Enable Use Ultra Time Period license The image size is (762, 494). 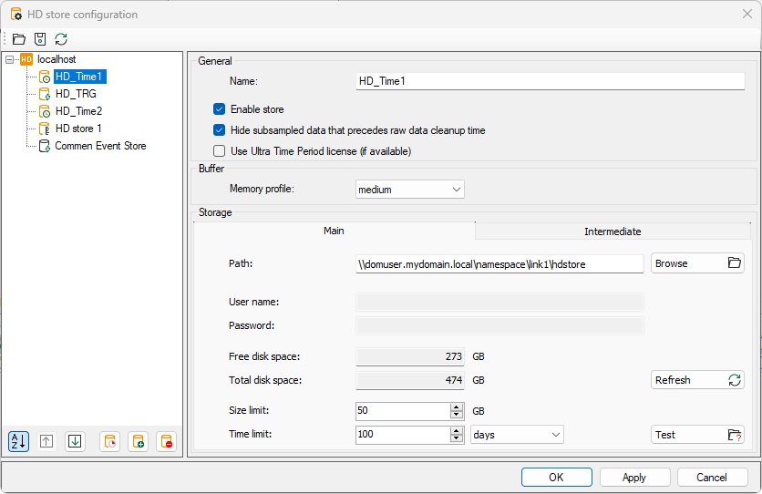click(x=219, y=151)
